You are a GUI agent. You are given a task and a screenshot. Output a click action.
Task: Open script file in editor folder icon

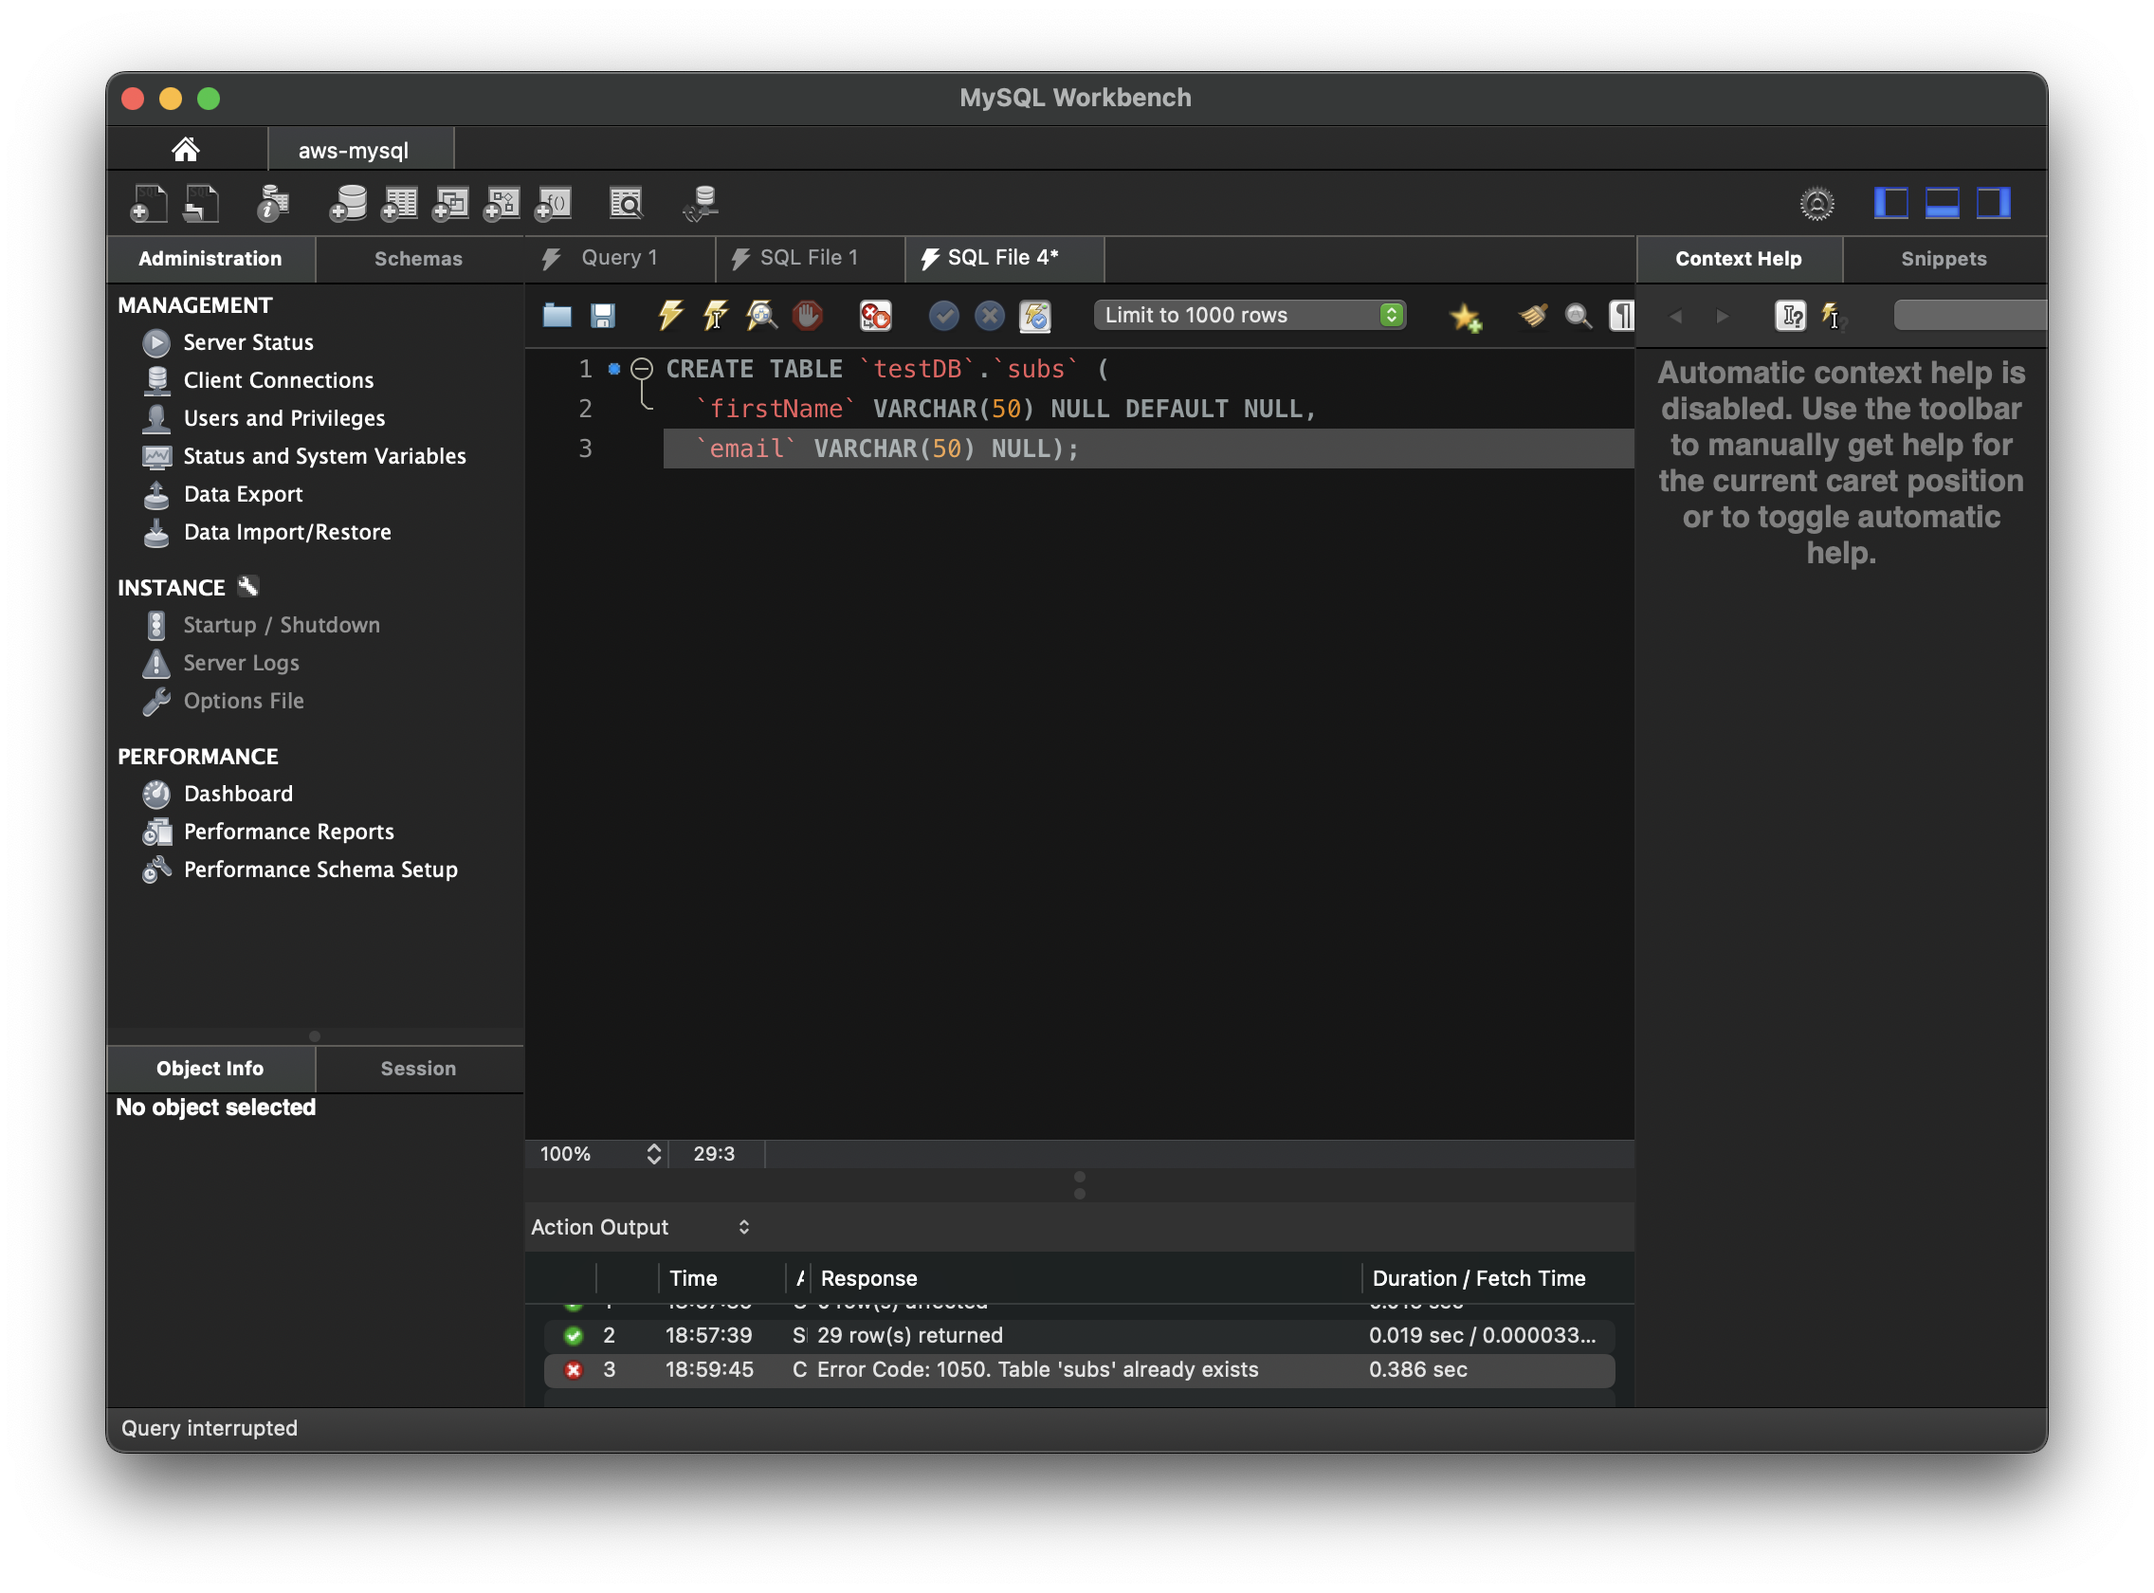[x=557, y=316]
